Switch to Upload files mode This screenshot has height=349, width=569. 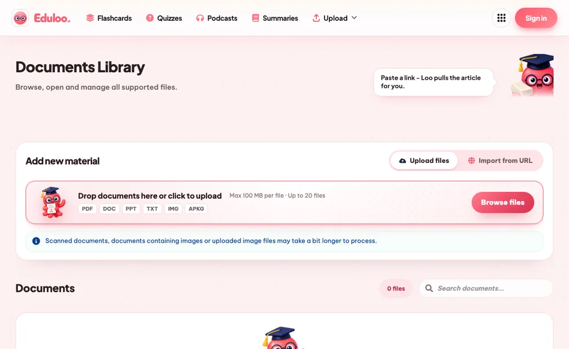[424, 161]
